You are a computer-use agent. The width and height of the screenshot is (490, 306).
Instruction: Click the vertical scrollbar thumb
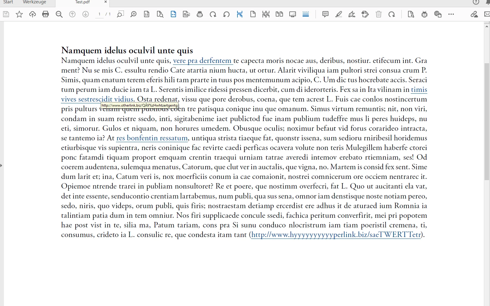pyautogui.click(x=487, y=122)
